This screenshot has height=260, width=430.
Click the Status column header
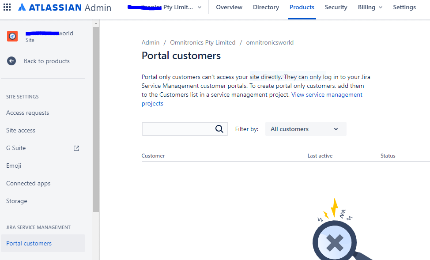(388, 156)
